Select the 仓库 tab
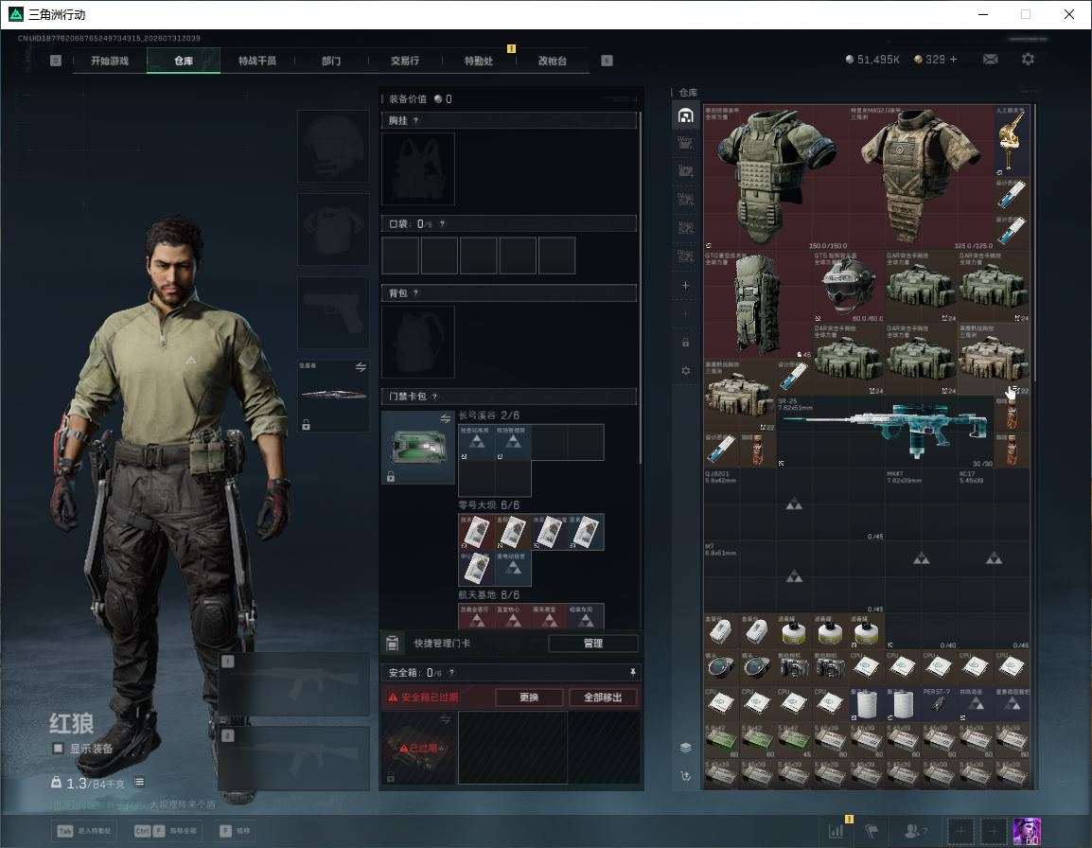Viewport: 1092px width, 848px height. 184,61
